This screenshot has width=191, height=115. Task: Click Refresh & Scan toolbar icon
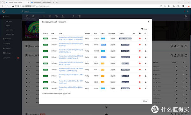[27, 17]
